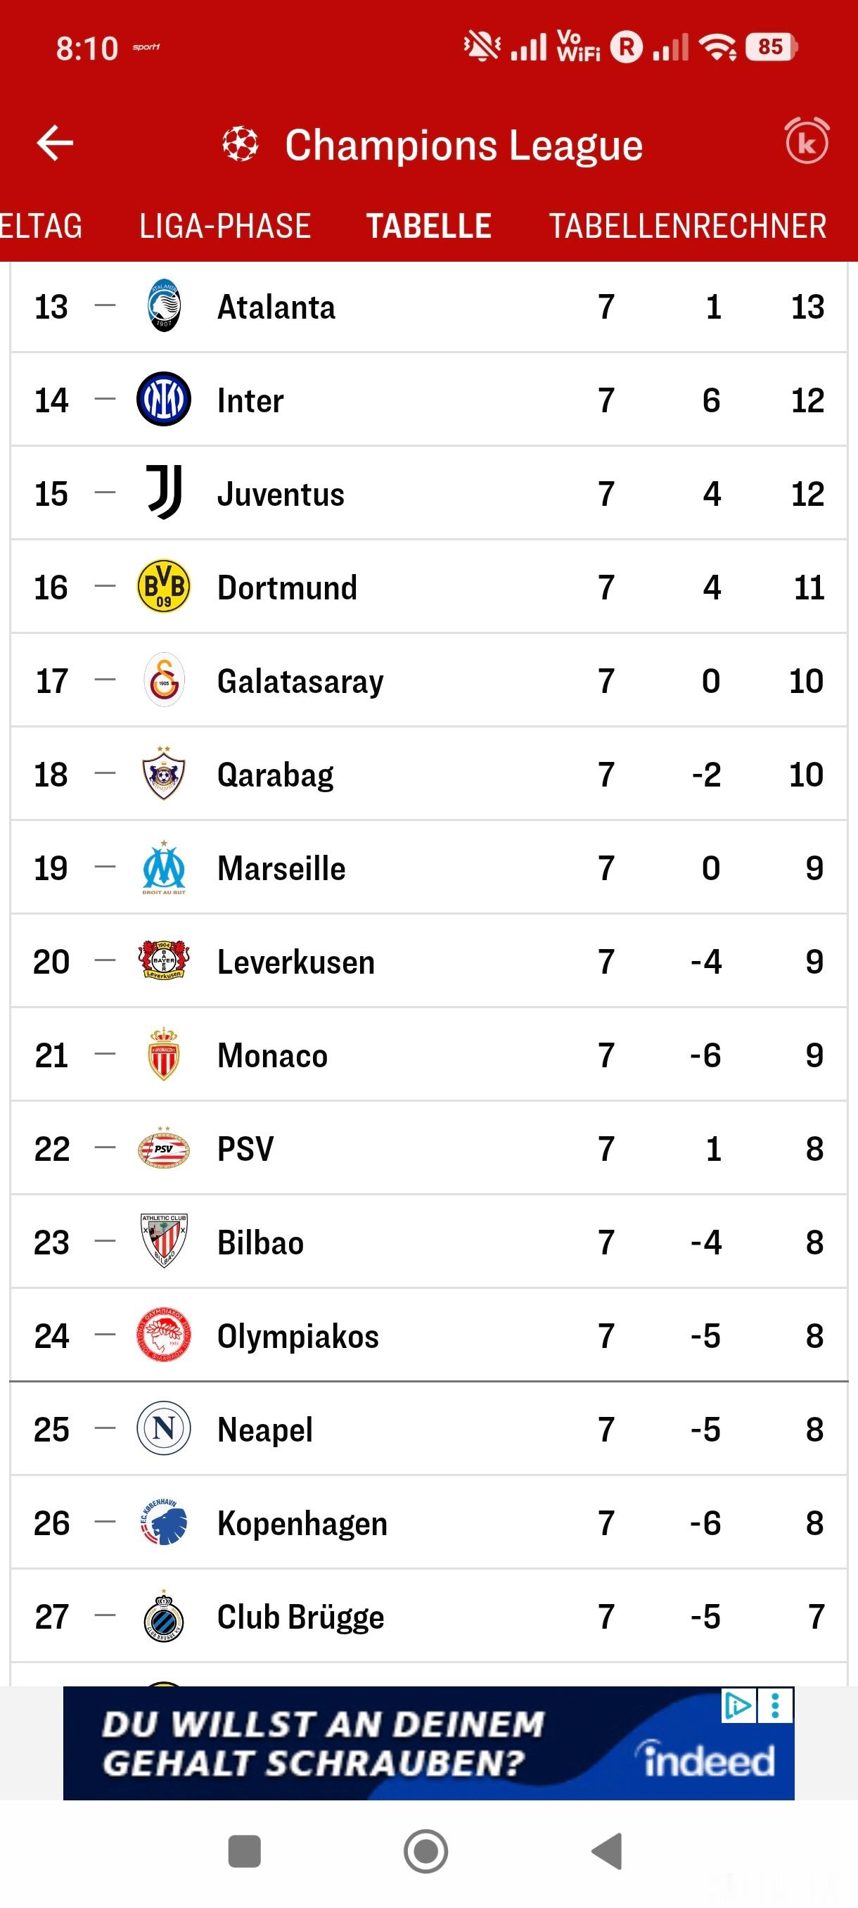Tap the Leverkusen club crest
The image size is (858, 1908).
click(x=164, y=960)
